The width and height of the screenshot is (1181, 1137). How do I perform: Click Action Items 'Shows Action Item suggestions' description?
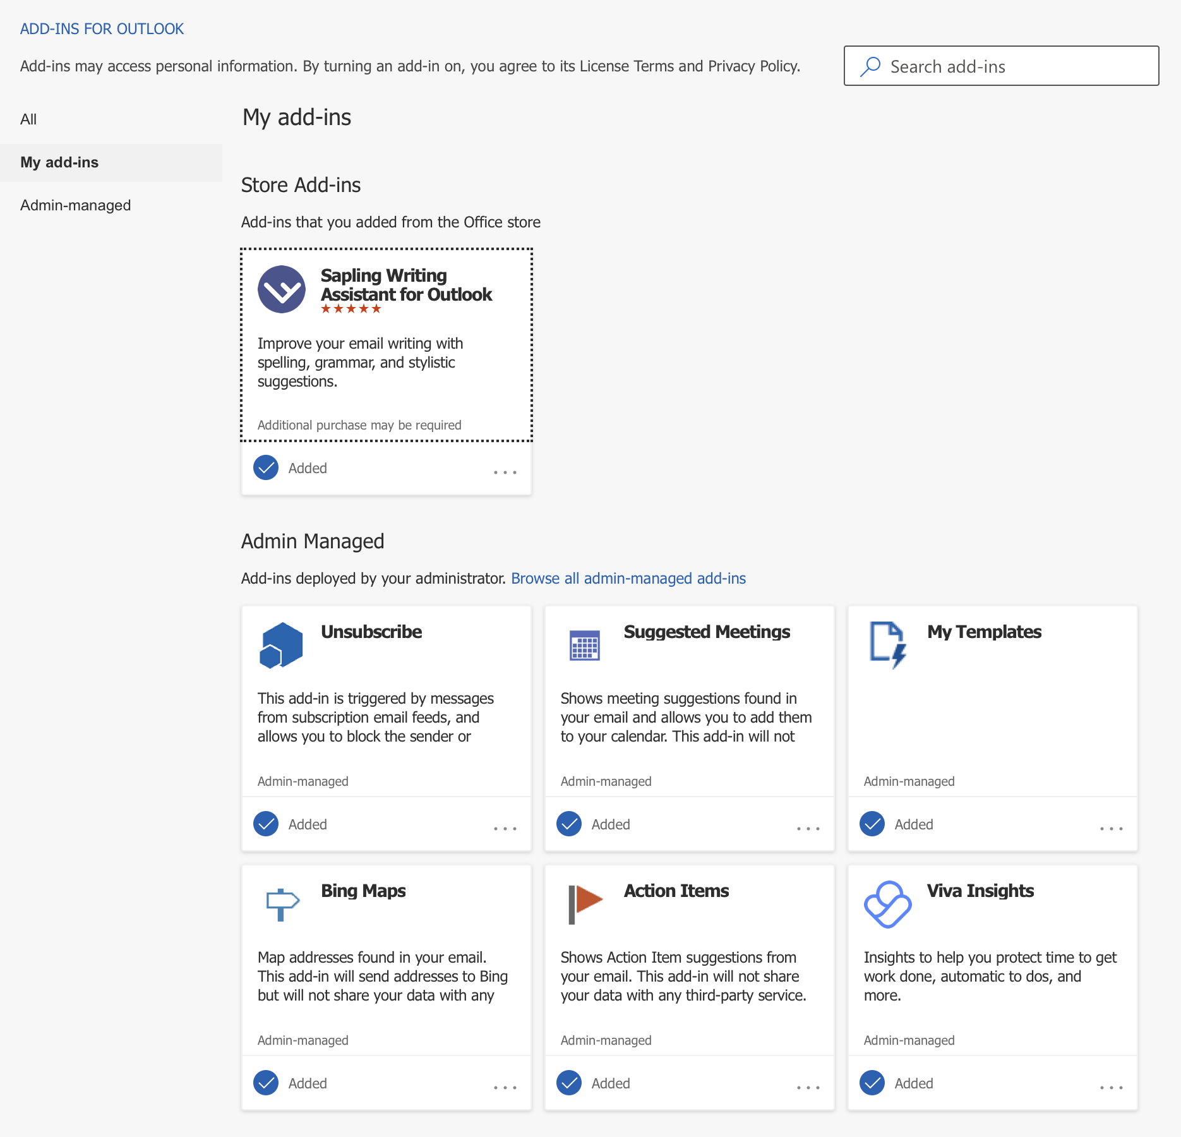click(683, 976)
